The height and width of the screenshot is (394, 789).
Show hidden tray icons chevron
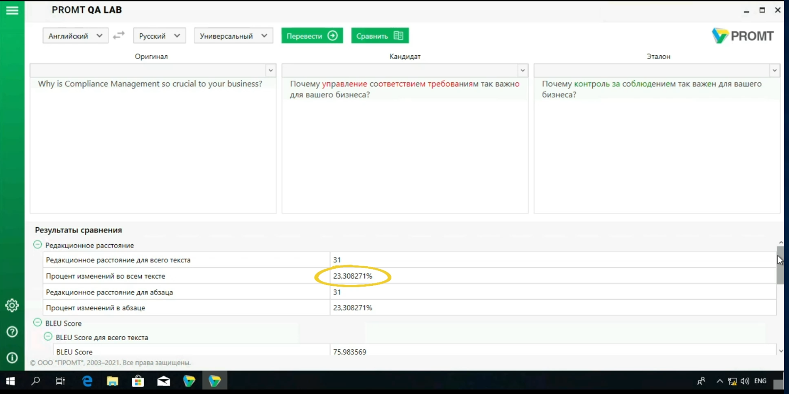[x=719, y=381]
